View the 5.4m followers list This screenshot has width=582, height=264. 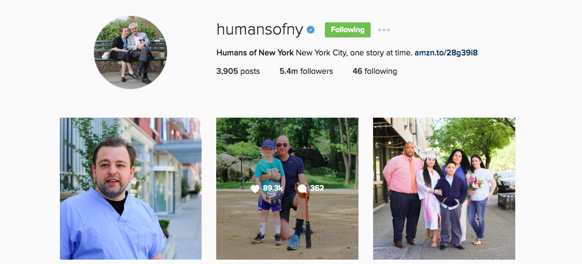306,71
